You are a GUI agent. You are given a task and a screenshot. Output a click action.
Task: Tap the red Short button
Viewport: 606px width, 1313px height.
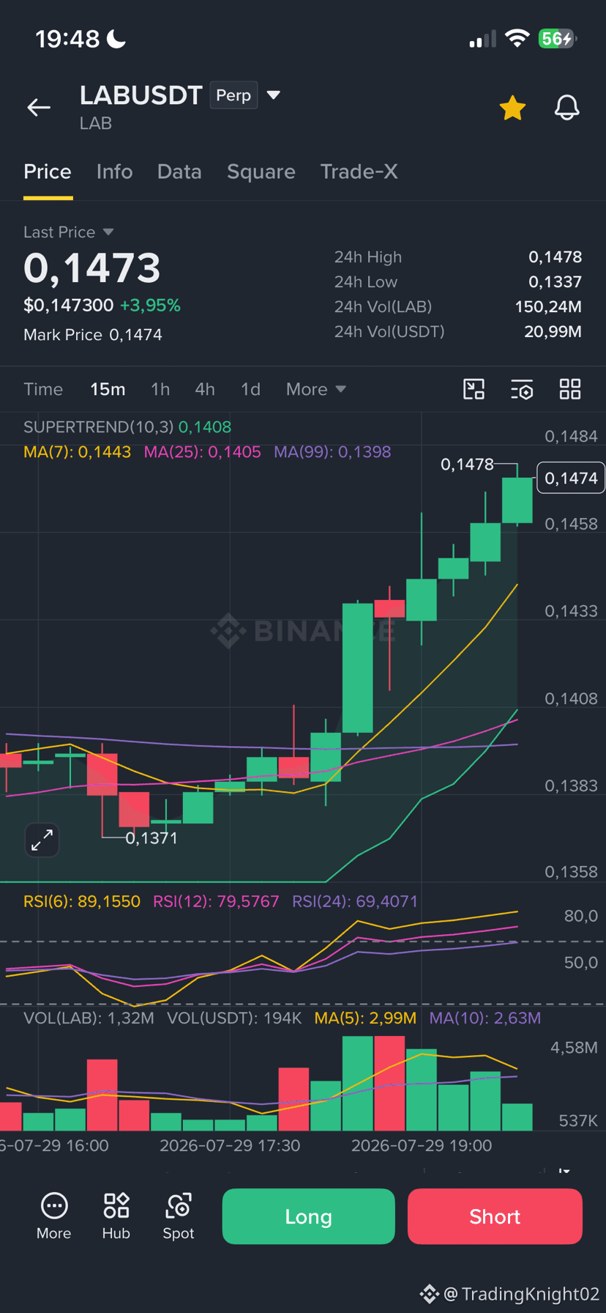tap(495, 1216)
